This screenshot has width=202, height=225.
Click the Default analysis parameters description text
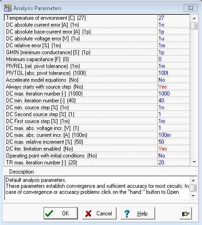pyautogui.click(x=36, y=180)
